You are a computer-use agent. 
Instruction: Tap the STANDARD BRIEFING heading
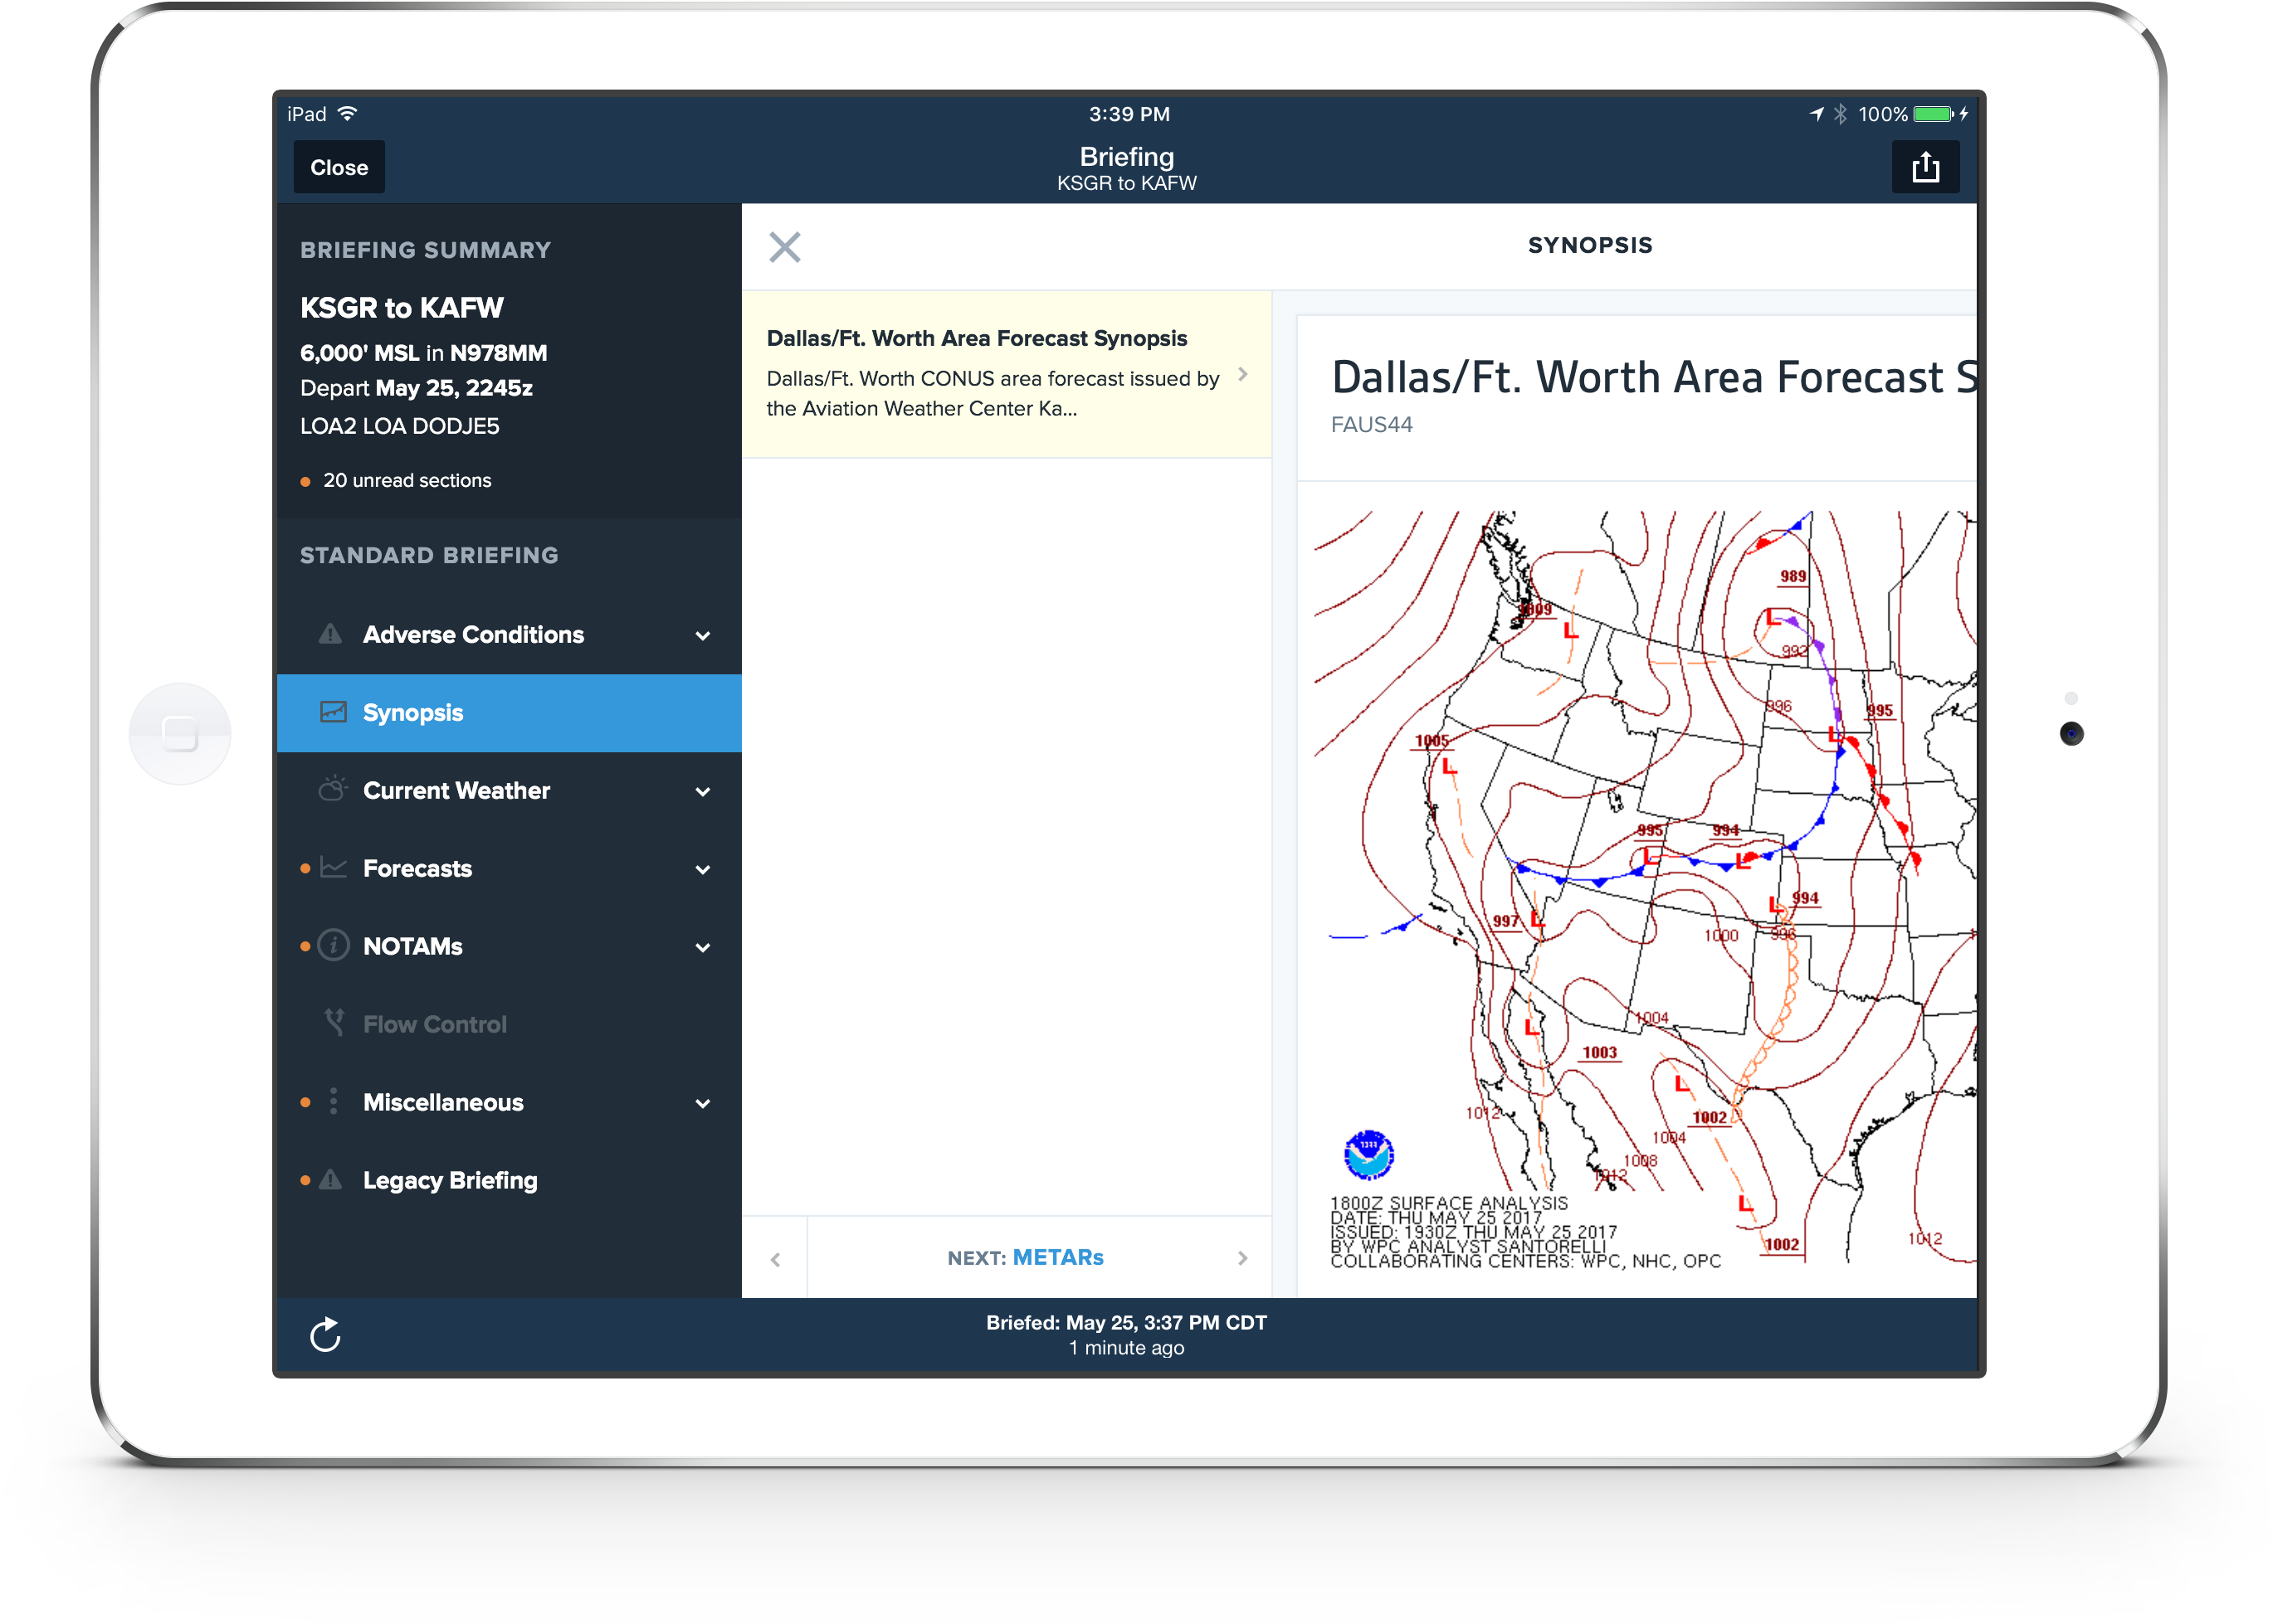[x=429, y=555]
